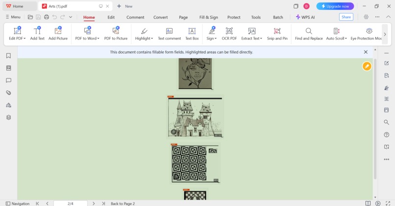Expand the Highlight dropdown arrow

[152, 39]
